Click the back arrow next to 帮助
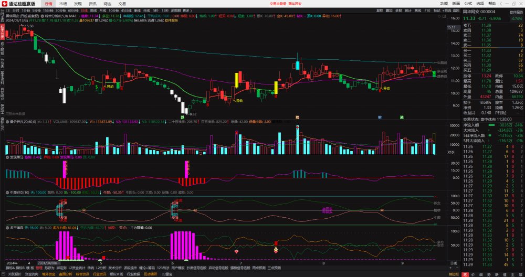 click(x=501, y=4)
